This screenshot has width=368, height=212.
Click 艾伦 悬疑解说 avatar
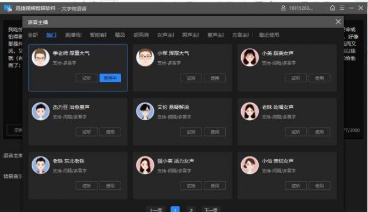(x=145, y=111)
